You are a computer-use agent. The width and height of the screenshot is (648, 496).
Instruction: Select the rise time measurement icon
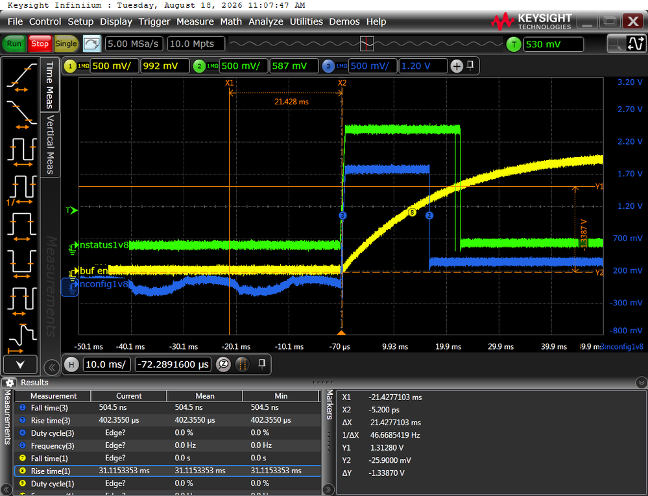(22, 77)
